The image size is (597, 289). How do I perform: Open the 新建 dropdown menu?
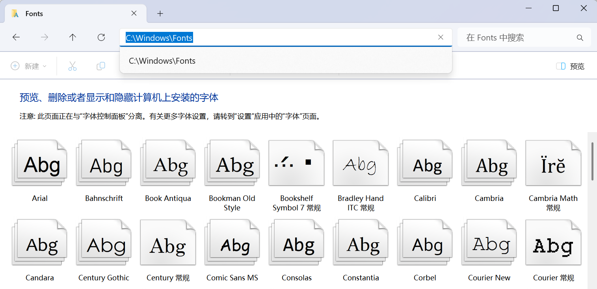point(28,66)
